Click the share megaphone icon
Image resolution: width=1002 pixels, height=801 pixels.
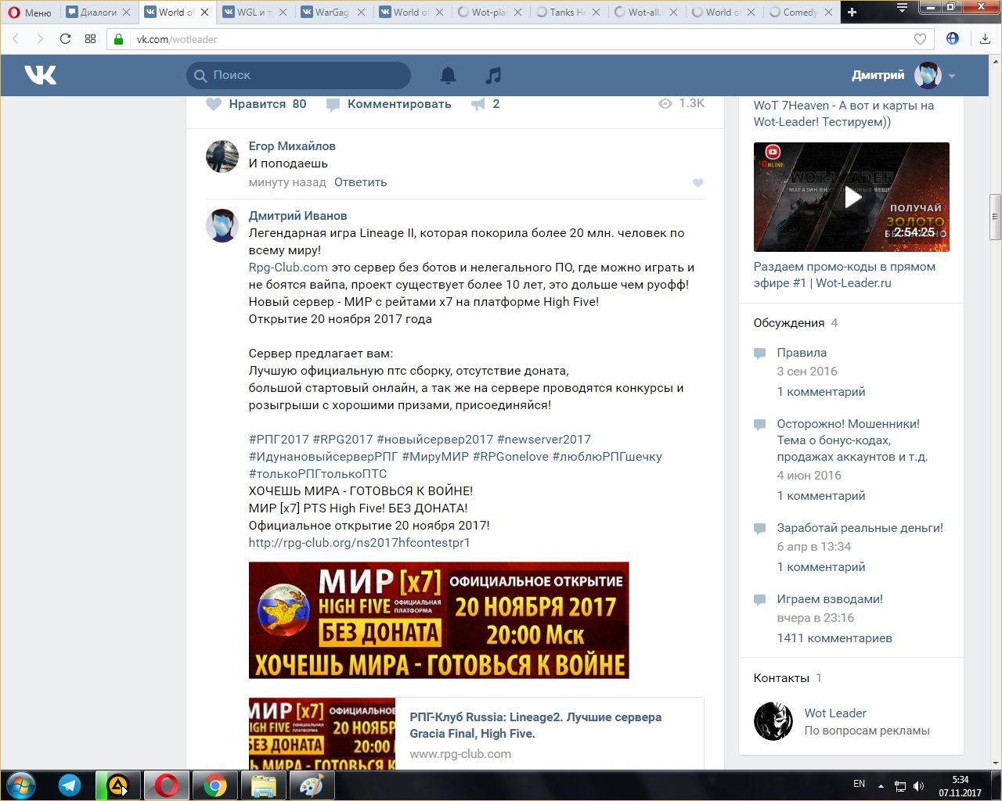[478, 104]
